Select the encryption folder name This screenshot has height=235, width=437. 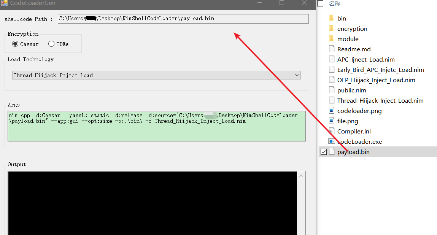point(352,29)
